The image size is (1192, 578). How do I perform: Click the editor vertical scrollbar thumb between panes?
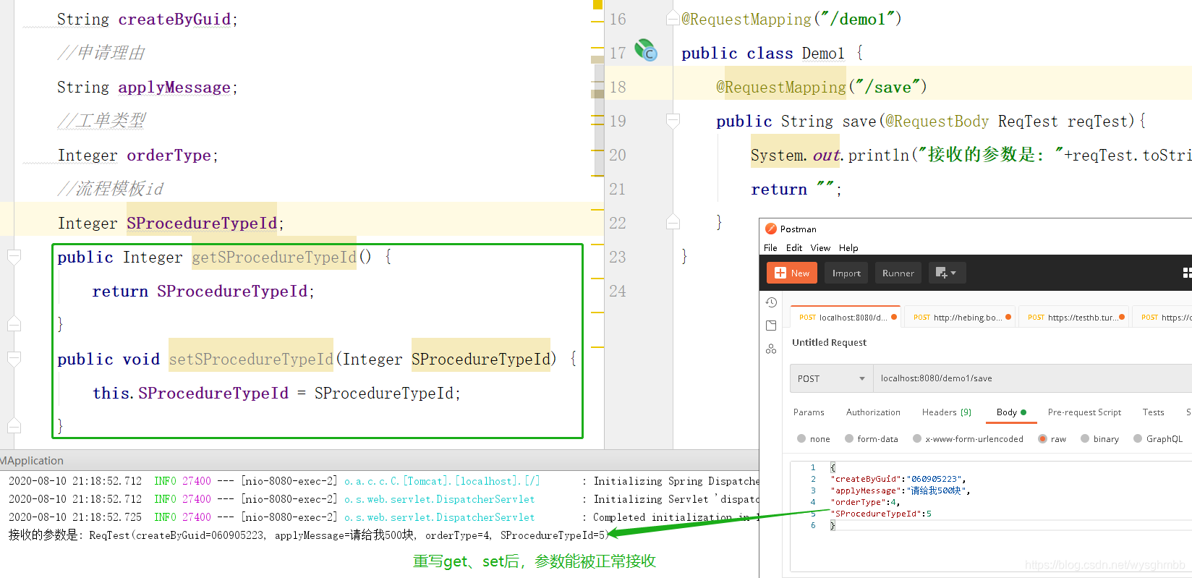597,119
